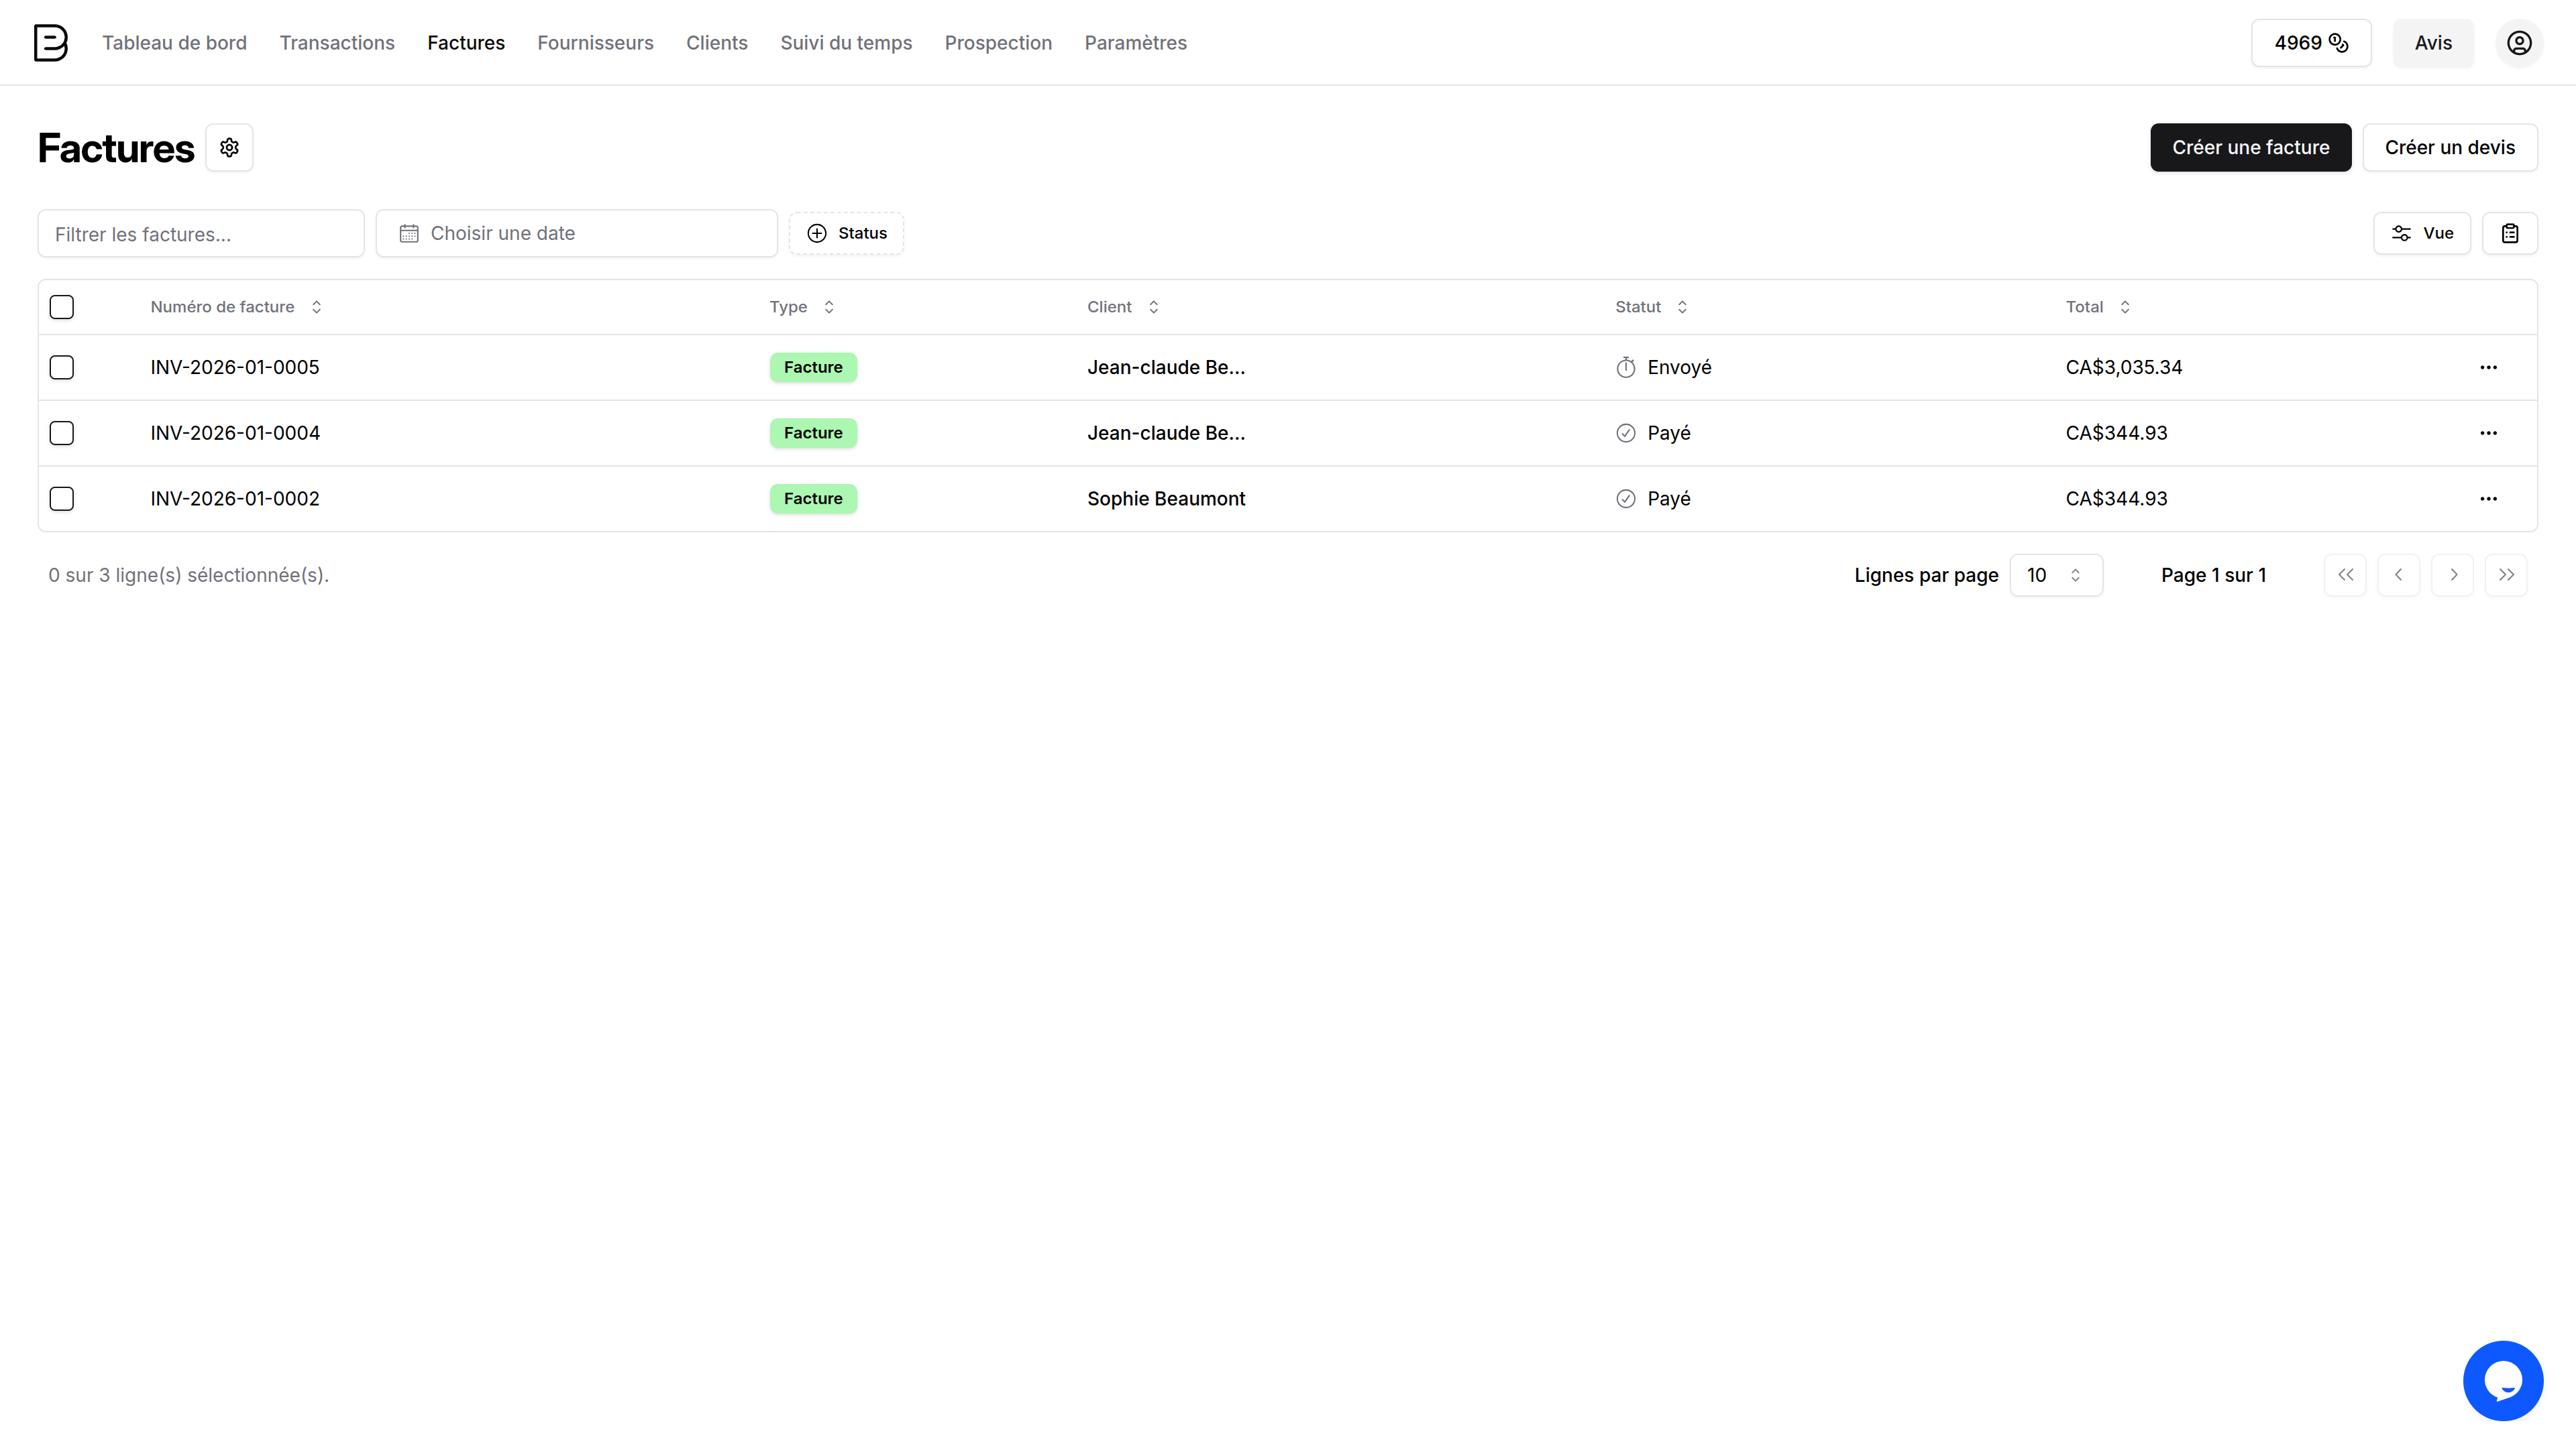
Task: Open three-dot menu for INV-2026-01-0002
Action: [x=2488, y=499]
